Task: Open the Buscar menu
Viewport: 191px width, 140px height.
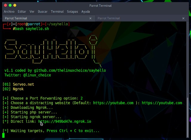Action: click(x=43, y=12)
